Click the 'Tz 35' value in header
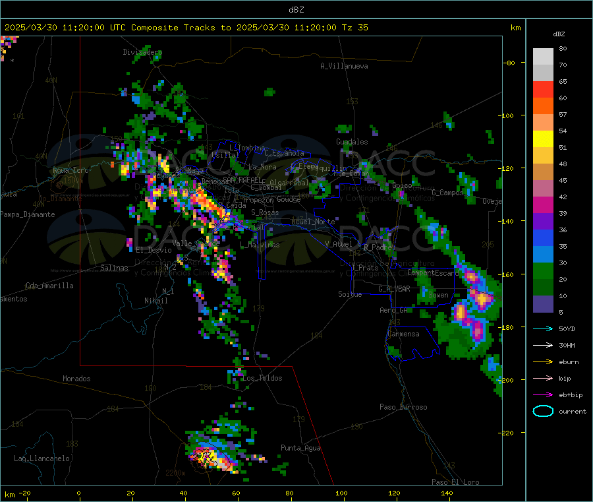The image size is (593, 502). [x=354, y=28]
